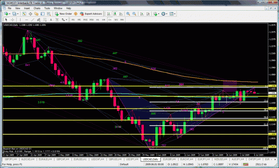Click the Indicators list icon
The height and width of the screenshot is (168, 279).
[x=155, y=14]
